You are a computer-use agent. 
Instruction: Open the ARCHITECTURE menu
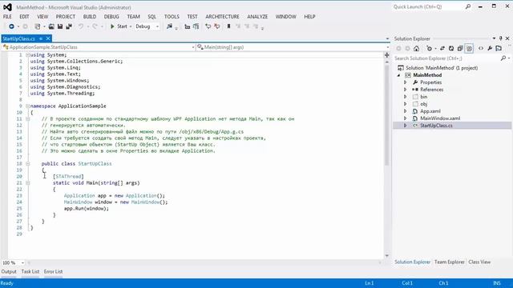click(222, 17)
